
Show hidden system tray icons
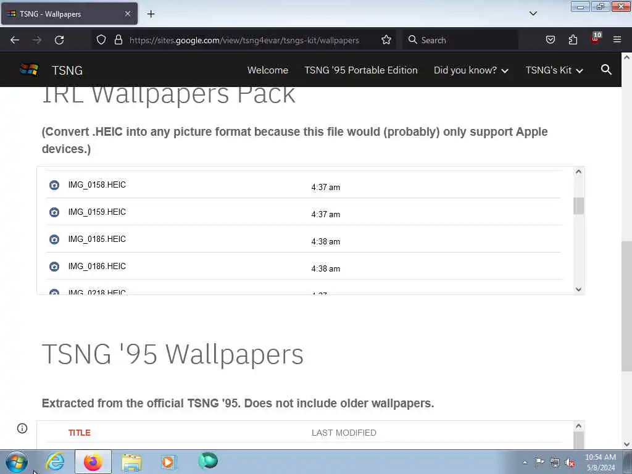pyautogui.click(x=525, y=463)
